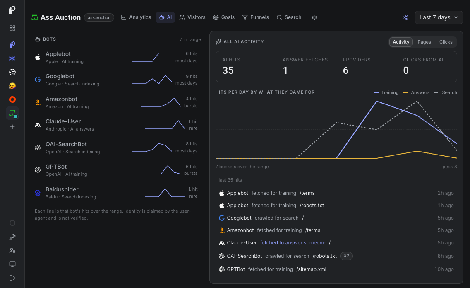Open the wrench tools icon in sidebar
The height and width of the screenshot is (288, 470).
12,237
